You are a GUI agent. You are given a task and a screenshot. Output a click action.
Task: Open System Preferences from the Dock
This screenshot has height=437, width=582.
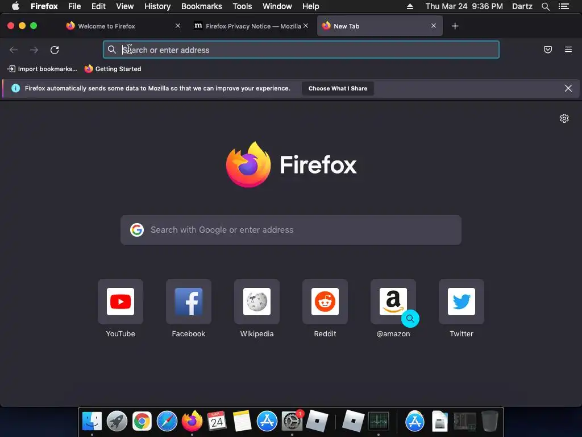(x=292, y=422)
